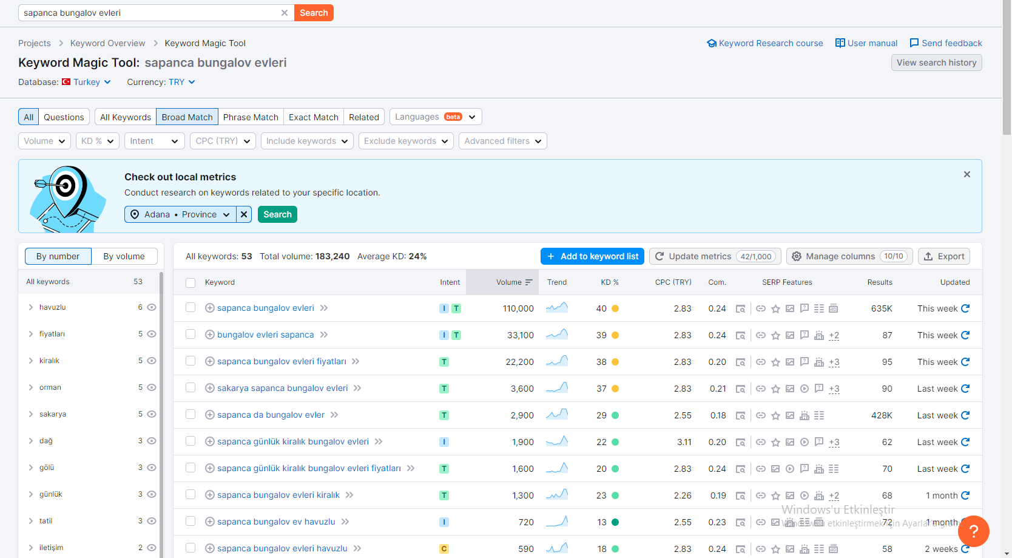1012x558 pixels.
Task: Open the Intent filter dropdown
Action: (155, 141)
